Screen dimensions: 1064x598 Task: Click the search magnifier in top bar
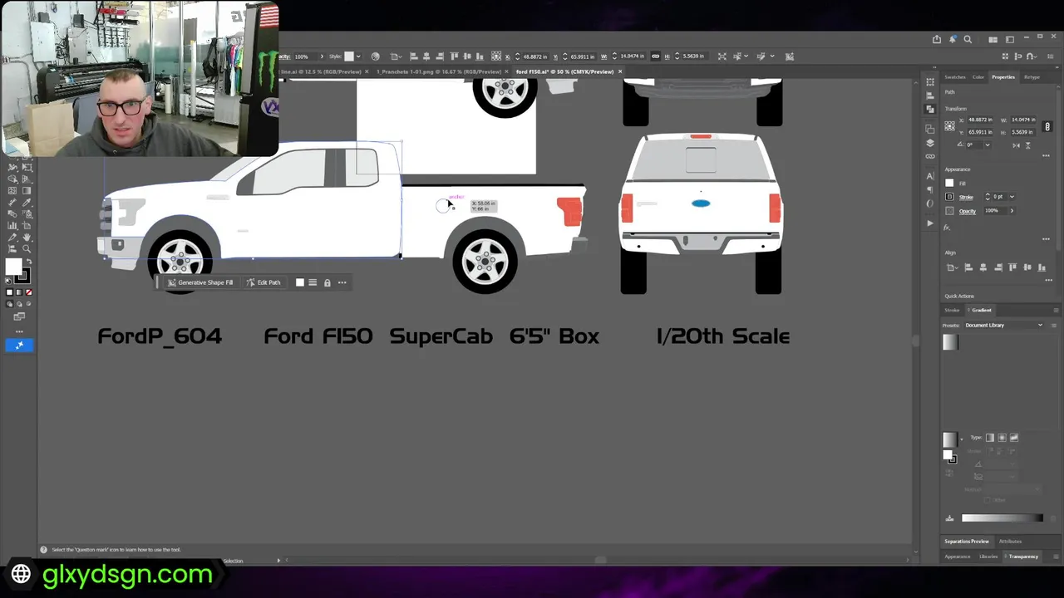pos(968,39)
